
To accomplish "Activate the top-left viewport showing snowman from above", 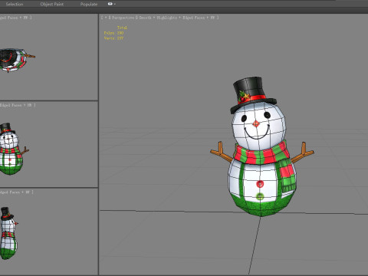I will [49, 57].
